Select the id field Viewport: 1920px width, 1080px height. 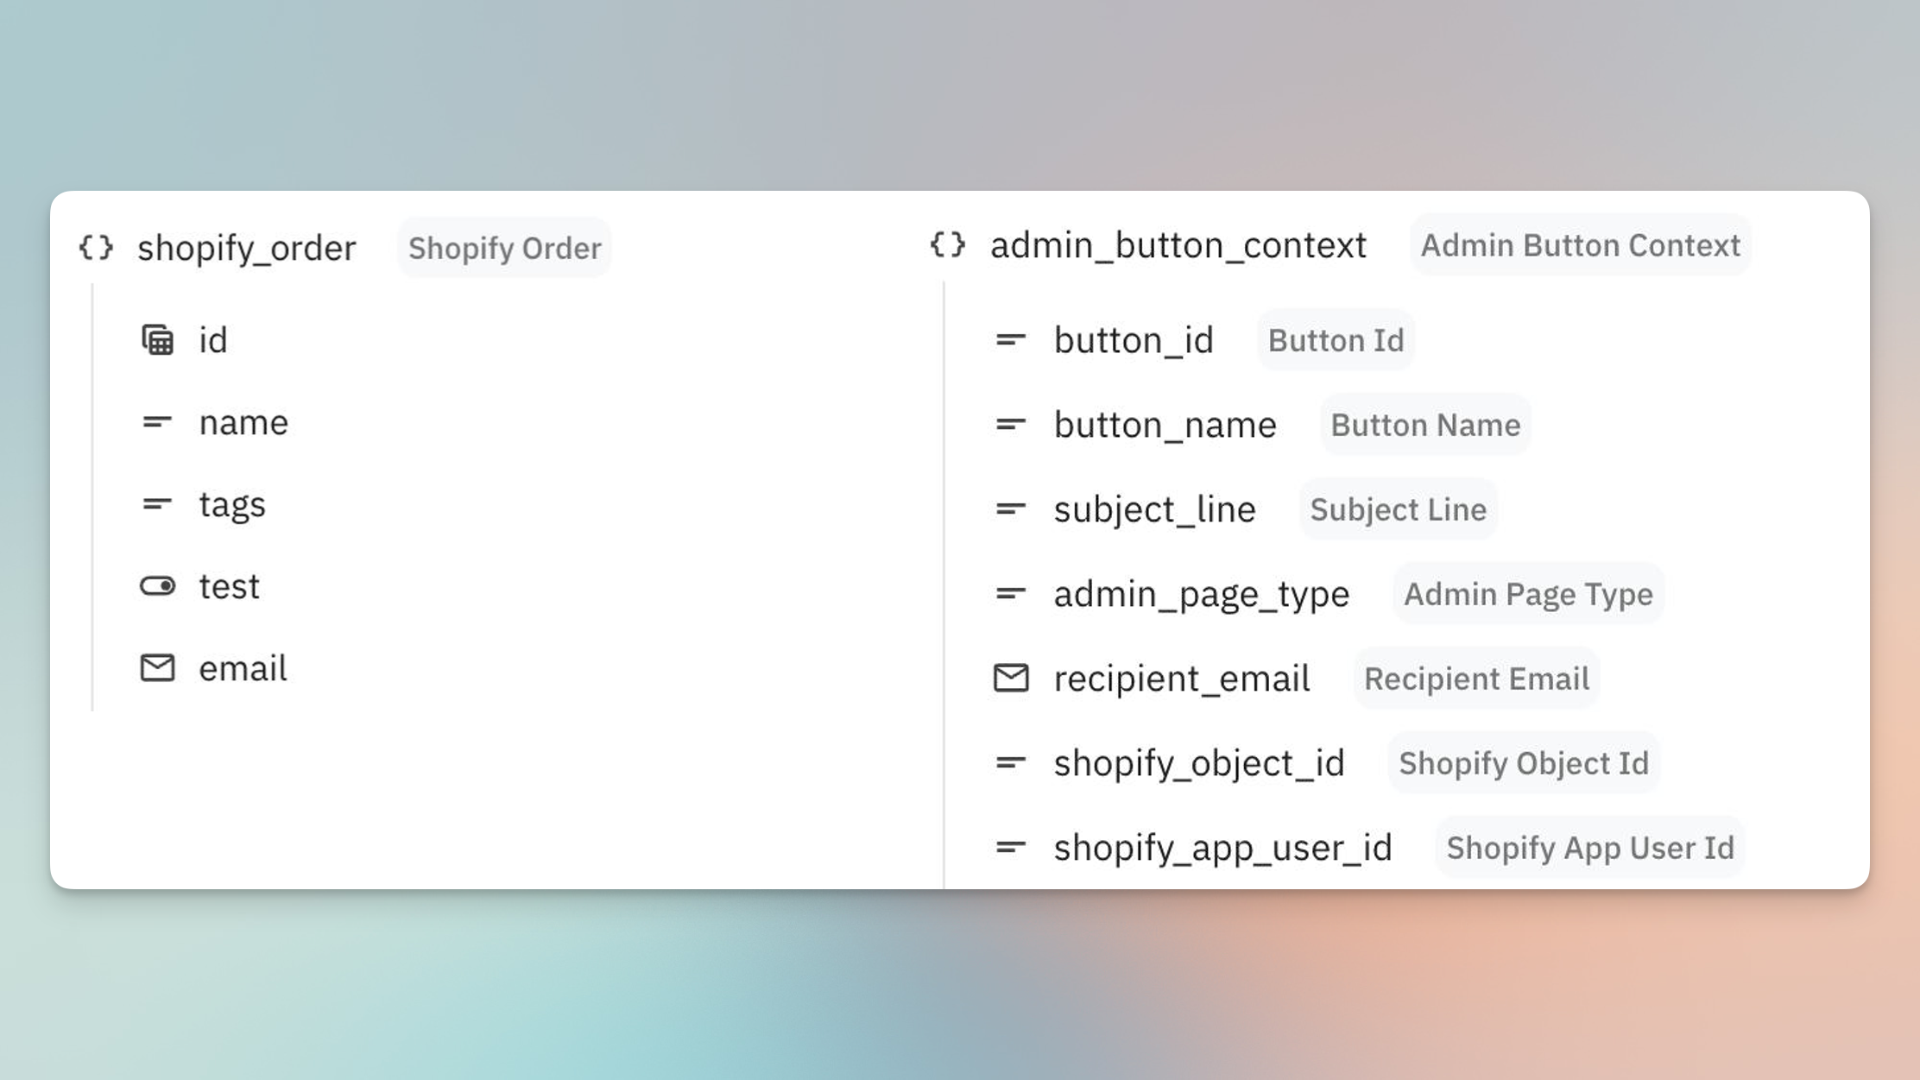213,340
